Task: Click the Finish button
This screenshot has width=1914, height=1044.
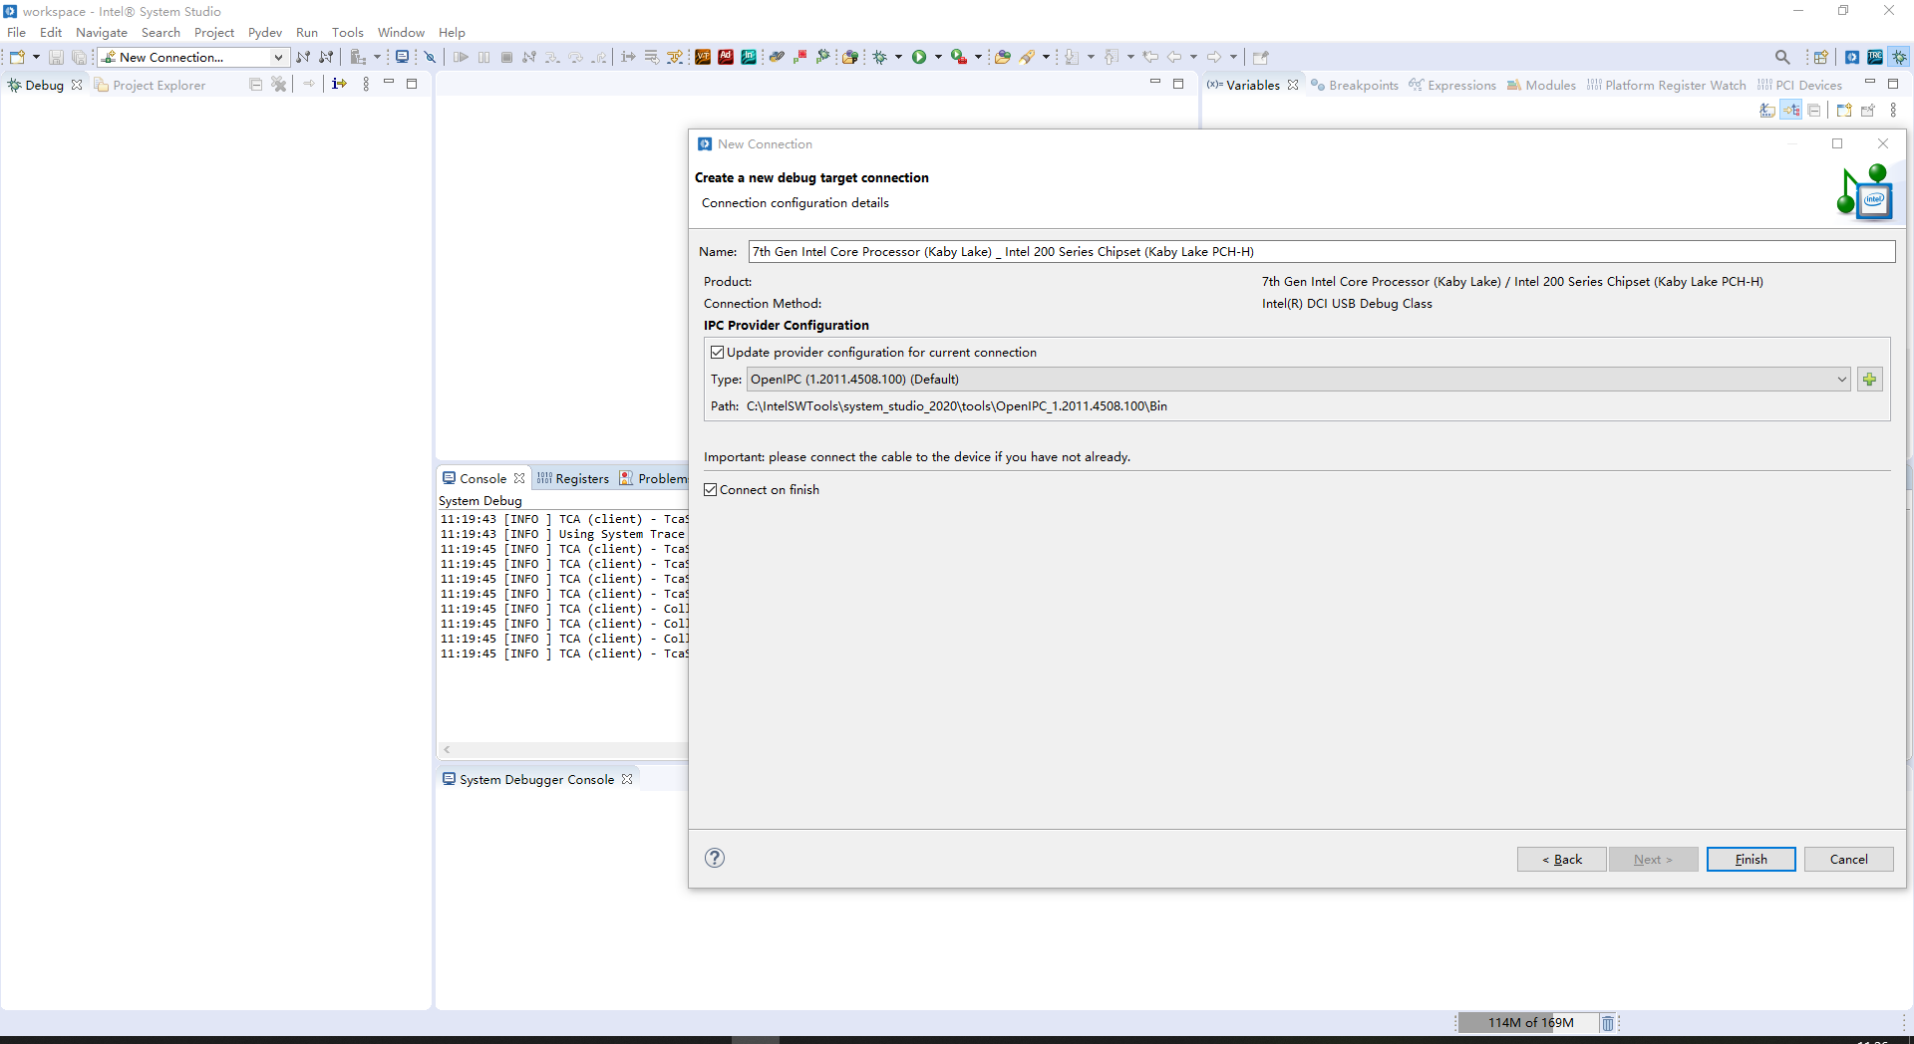Action: click(x=1751, y=859)
